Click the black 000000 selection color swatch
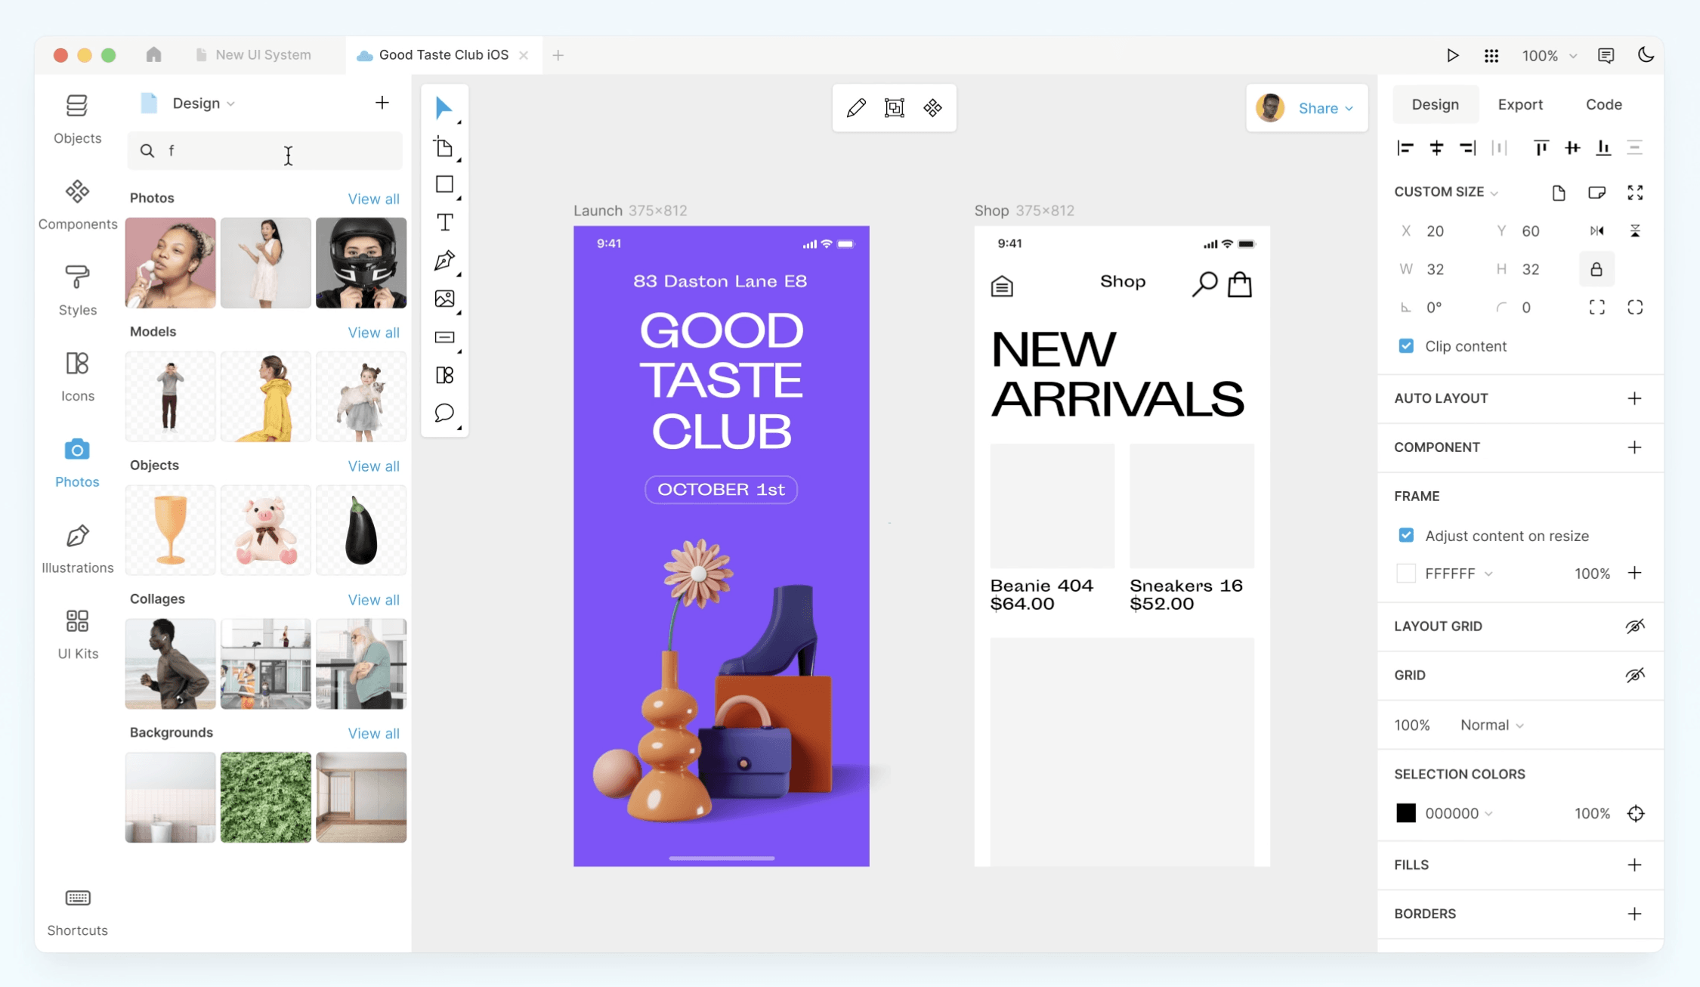 coord(1405,813)
